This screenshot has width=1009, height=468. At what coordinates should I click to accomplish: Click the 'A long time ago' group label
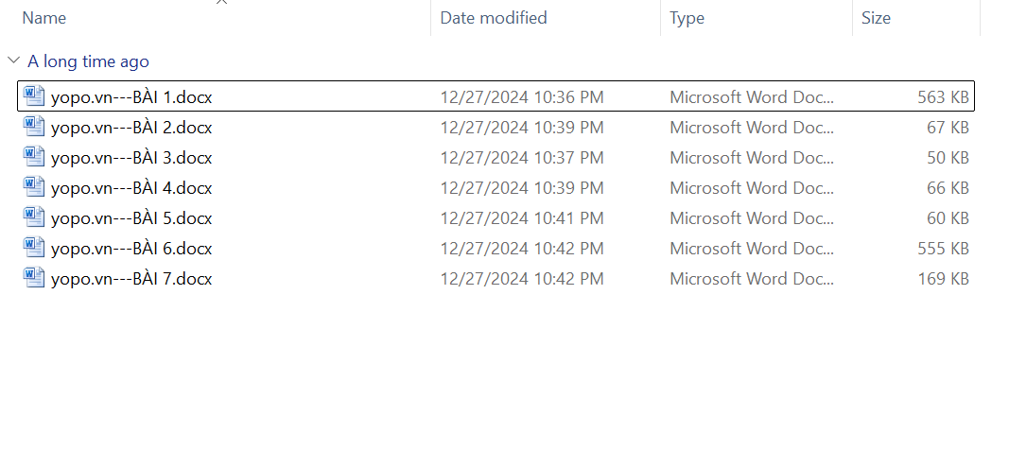click(88, 61)
